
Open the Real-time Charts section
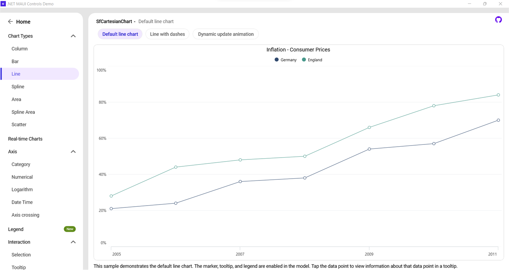(x=25, y=139)
